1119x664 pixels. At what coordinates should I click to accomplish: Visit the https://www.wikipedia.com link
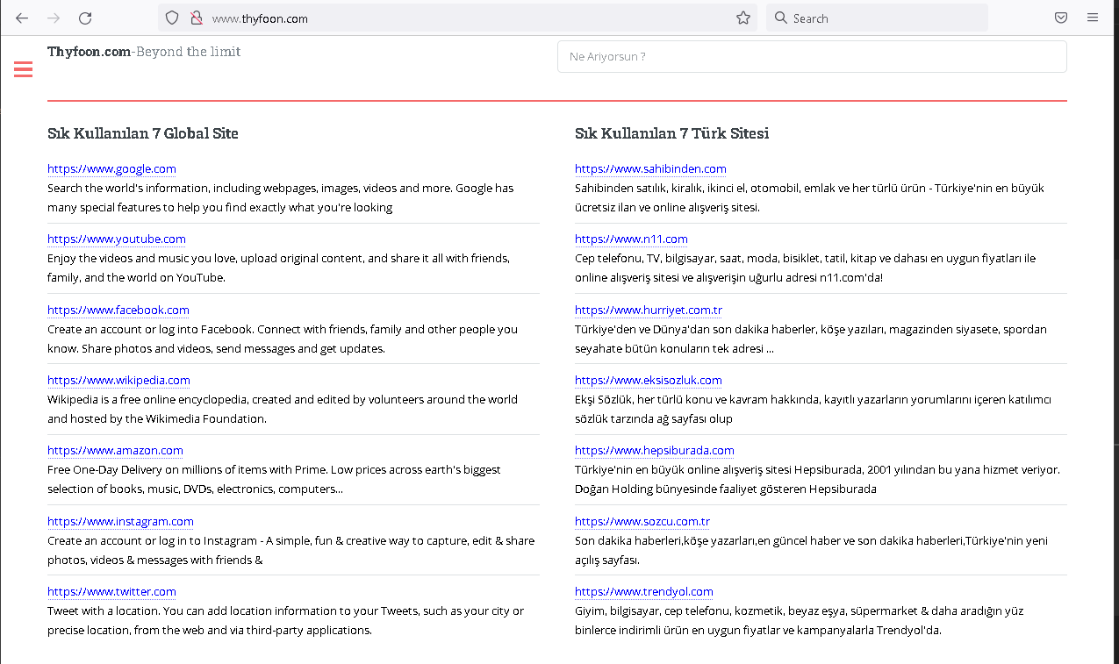coord(118,380)
